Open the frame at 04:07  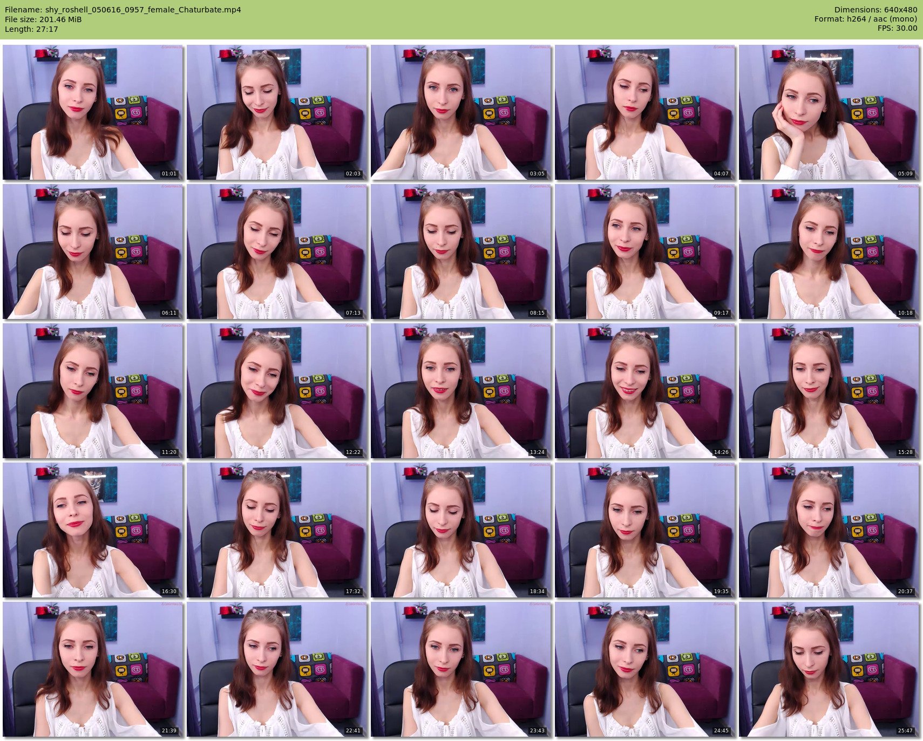[x=645, y=112]
